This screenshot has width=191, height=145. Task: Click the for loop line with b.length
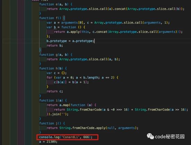point(82,78)
